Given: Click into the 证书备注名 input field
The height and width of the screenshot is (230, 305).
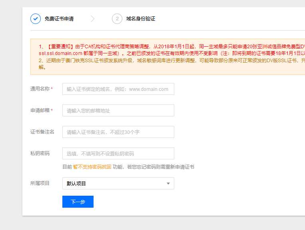Looking at the screenshot, I should pyautogui.click(x=118, y=132).
